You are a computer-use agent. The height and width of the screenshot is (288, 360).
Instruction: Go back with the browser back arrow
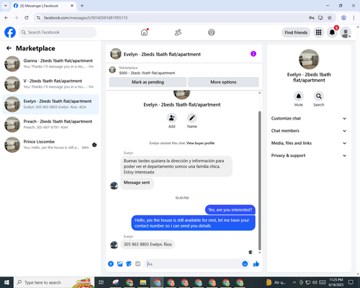[x=6, y=18]
